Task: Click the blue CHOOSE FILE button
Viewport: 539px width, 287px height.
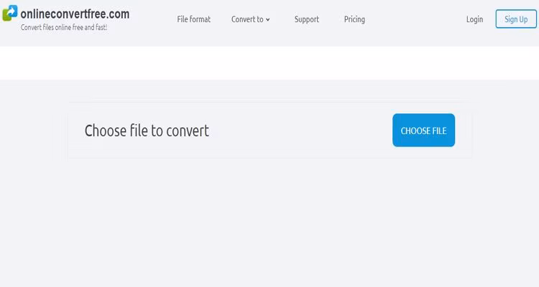Action: tap(423, 130)
